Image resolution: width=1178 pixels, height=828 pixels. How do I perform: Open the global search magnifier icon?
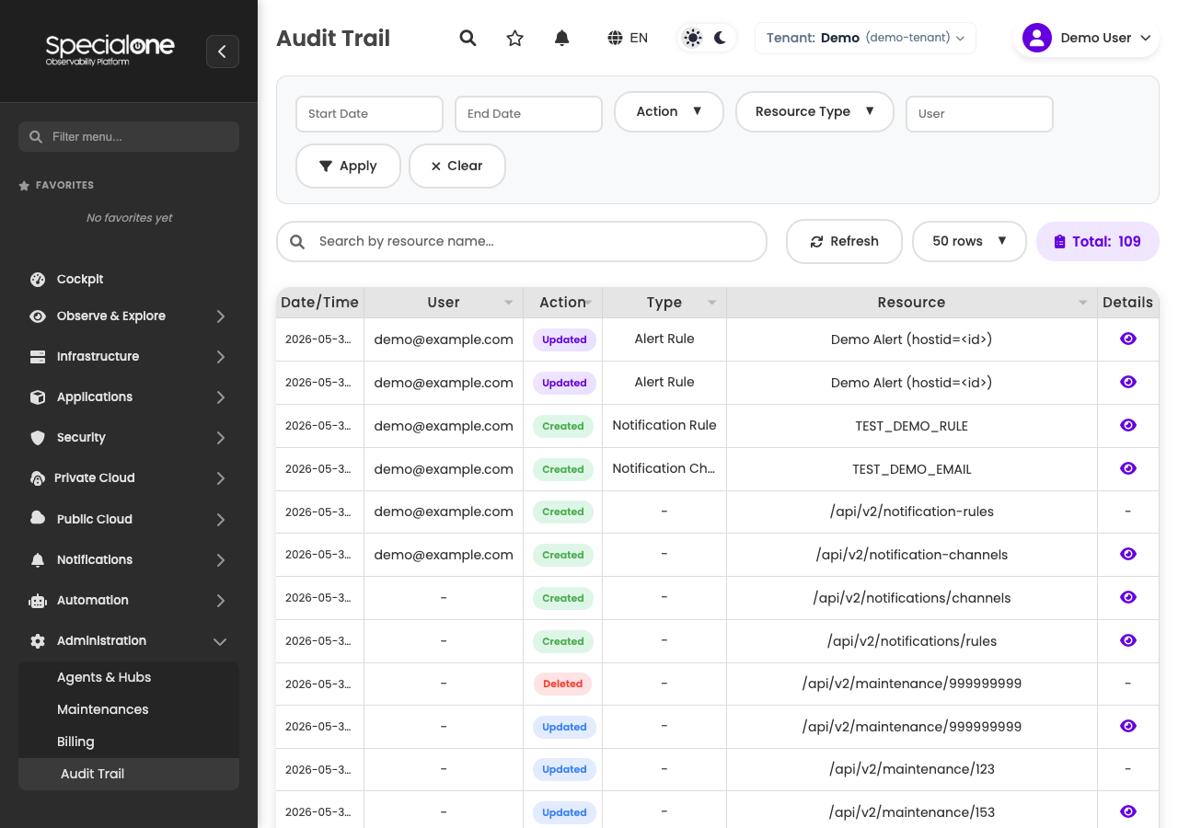coord(468,38)
